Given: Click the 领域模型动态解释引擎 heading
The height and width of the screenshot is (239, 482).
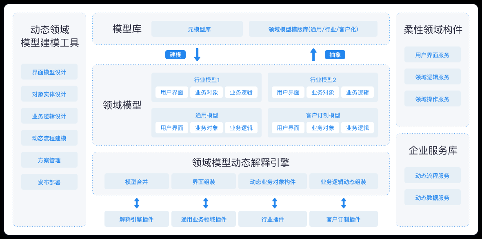Looking at the screenshot, I should [x=241, y=162].
